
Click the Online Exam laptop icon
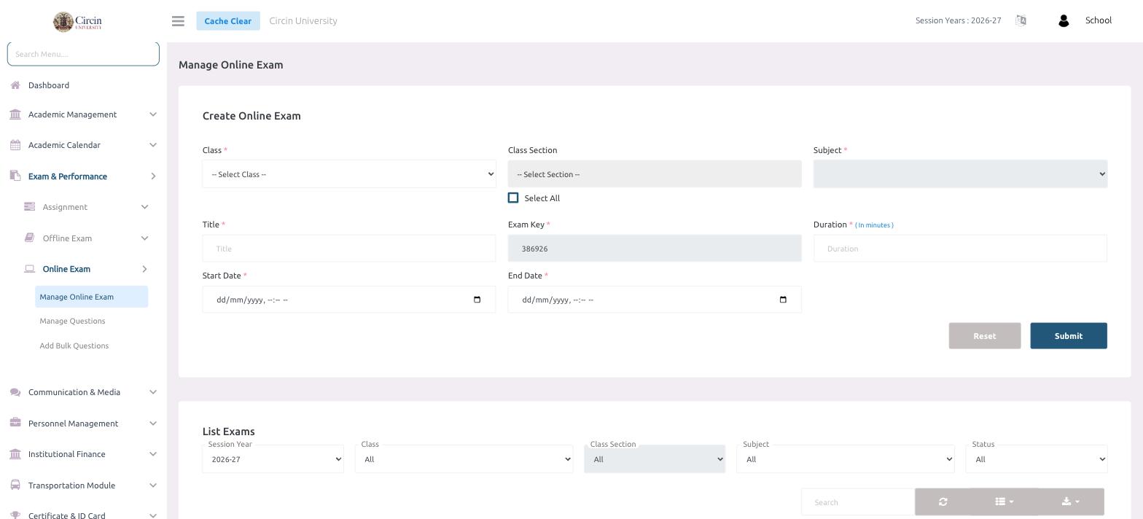tap(30, 269)
